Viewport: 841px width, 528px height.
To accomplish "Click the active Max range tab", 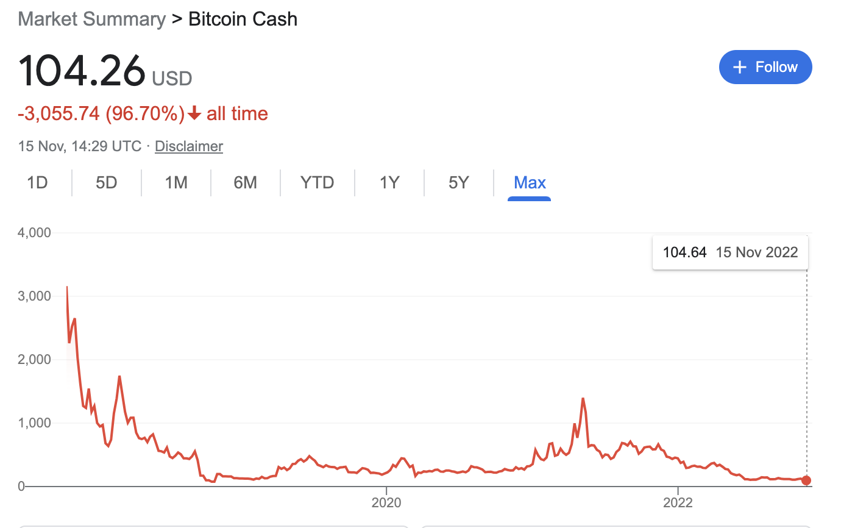I will point(529,182).
